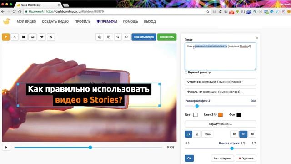Open the orange Цвет 2 color swatch
The image size is (291, 164).
(221, 115)
